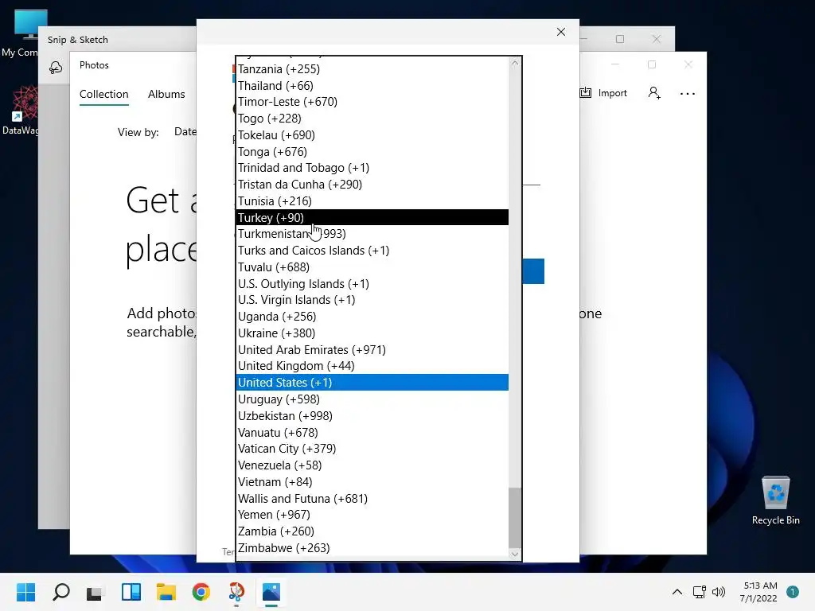Select Tonga (+676)
Screen dimensions: 815x611
pyautogui.click(x=372, y=152)
